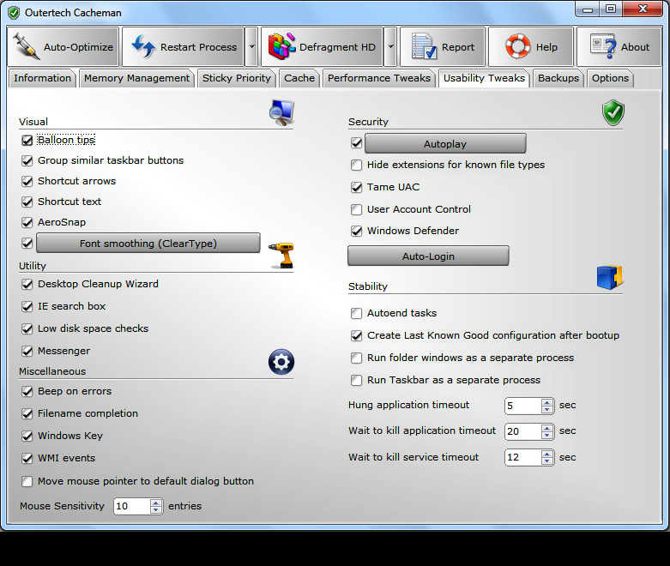Toggle the checkbox beside Font smoothing button
Viewport: 670px width, 566px height.
[27, 243]
